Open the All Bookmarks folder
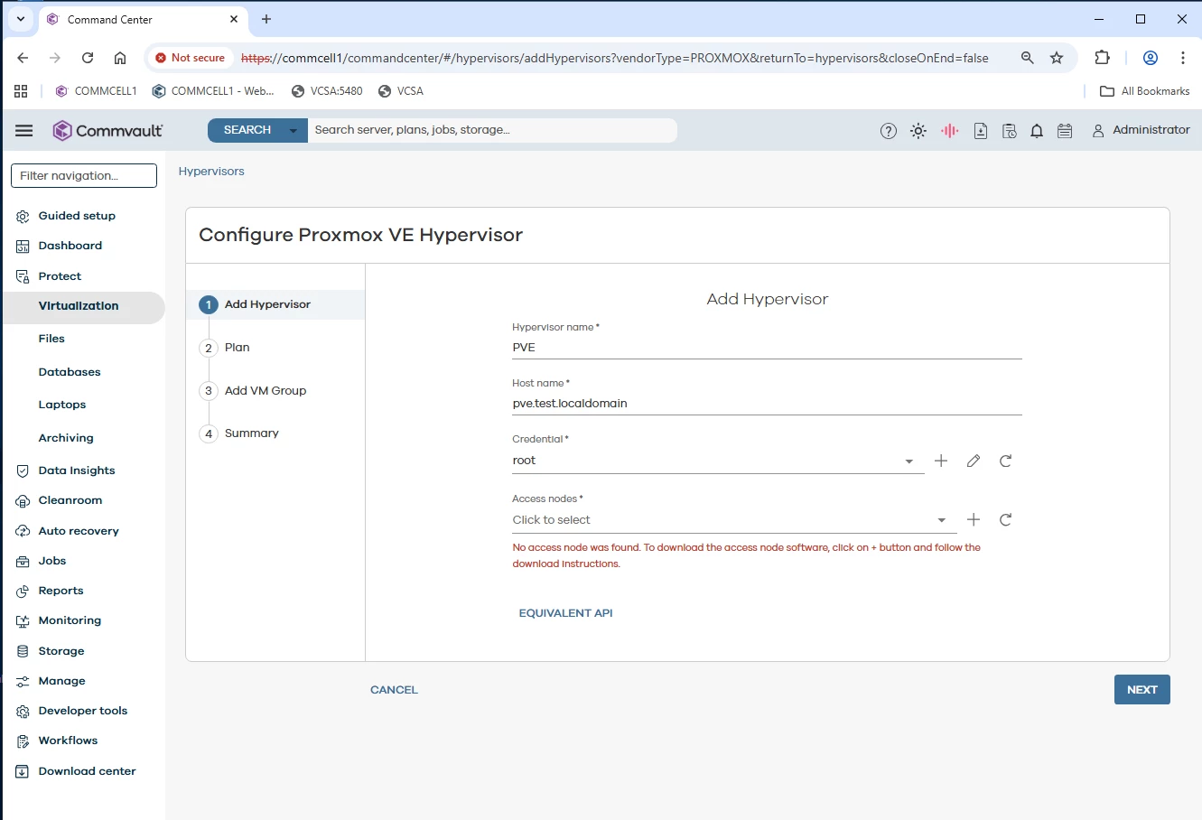Viewport: 1202px width, 820px height. [x=1145, y=91]
